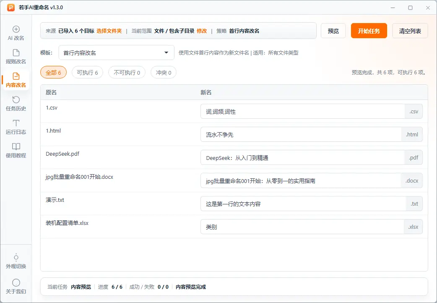Select the original name 装机配置清单.xlsx
Screen dimensions: 437x303
click(x=67, y=223)
